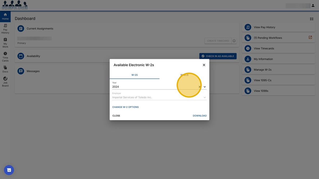The height and width of the screenshot is (179, 319).
Task: Expand the Employer dropdown
Action: click(205, 97)
